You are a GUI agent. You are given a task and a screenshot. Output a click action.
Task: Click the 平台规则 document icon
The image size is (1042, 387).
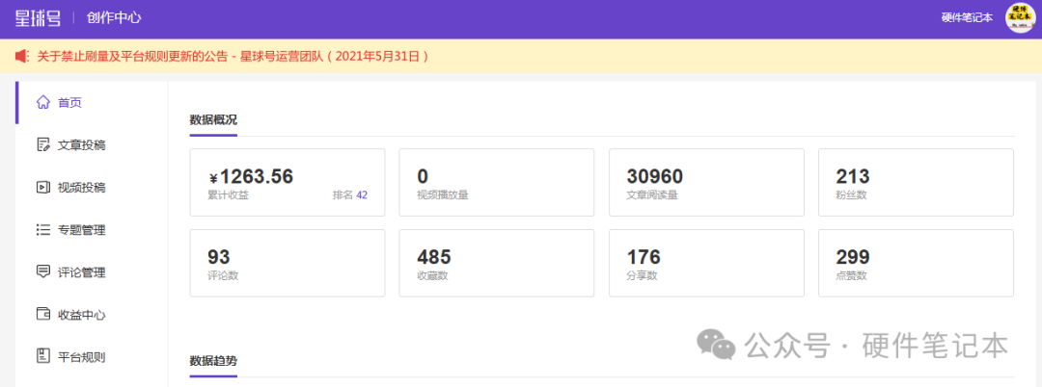click(x=42, y=357)
